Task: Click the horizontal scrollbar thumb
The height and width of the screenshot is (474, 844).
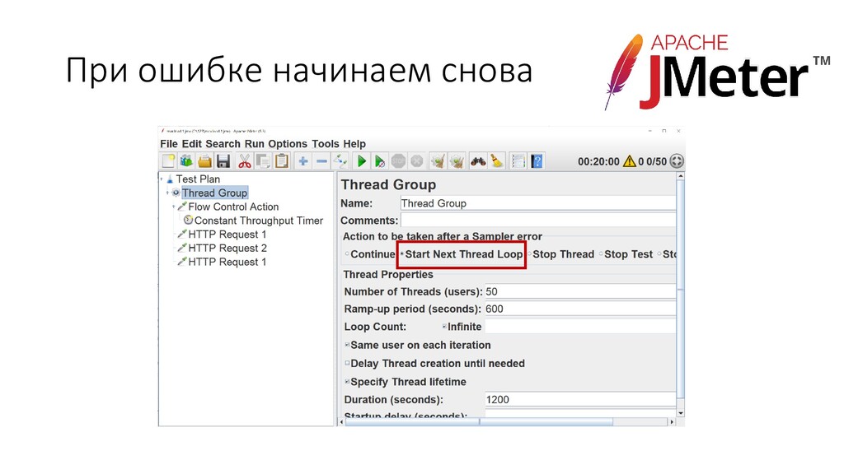Action: [x=479, y=422]
